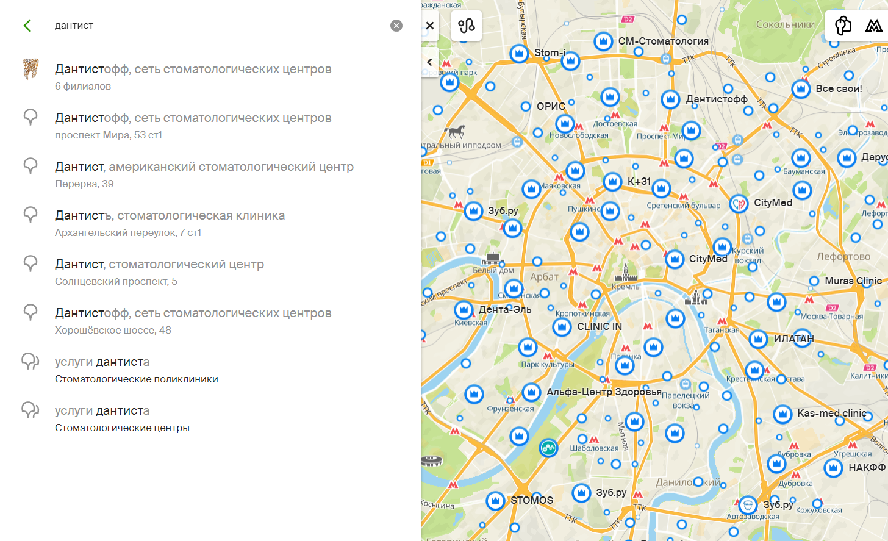
Task: Click category icon beside Стоматологические поликлиники
Action: click(30, 361)
